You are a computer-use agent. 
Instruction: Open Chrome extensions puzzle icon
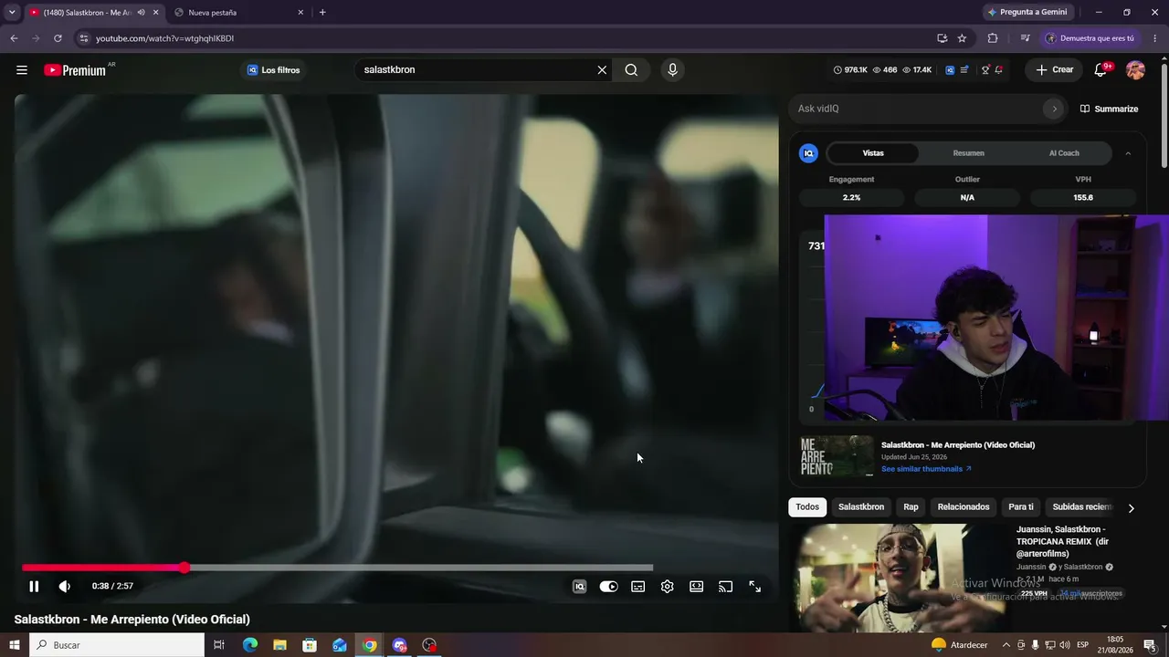(x=993, y=38)
